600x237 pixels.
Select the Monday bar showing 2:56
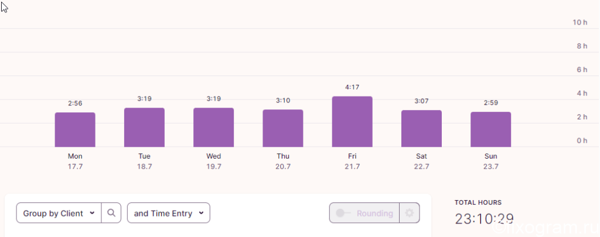pyautogui.click(x=75, y=129)
